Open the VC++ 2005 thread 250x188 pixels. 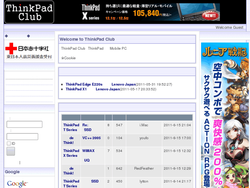(x=91, y=138)
